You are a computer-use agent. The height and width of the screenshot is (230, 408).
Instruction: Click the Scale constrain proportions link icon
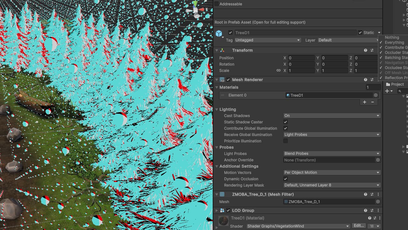(x=279, y=70)
